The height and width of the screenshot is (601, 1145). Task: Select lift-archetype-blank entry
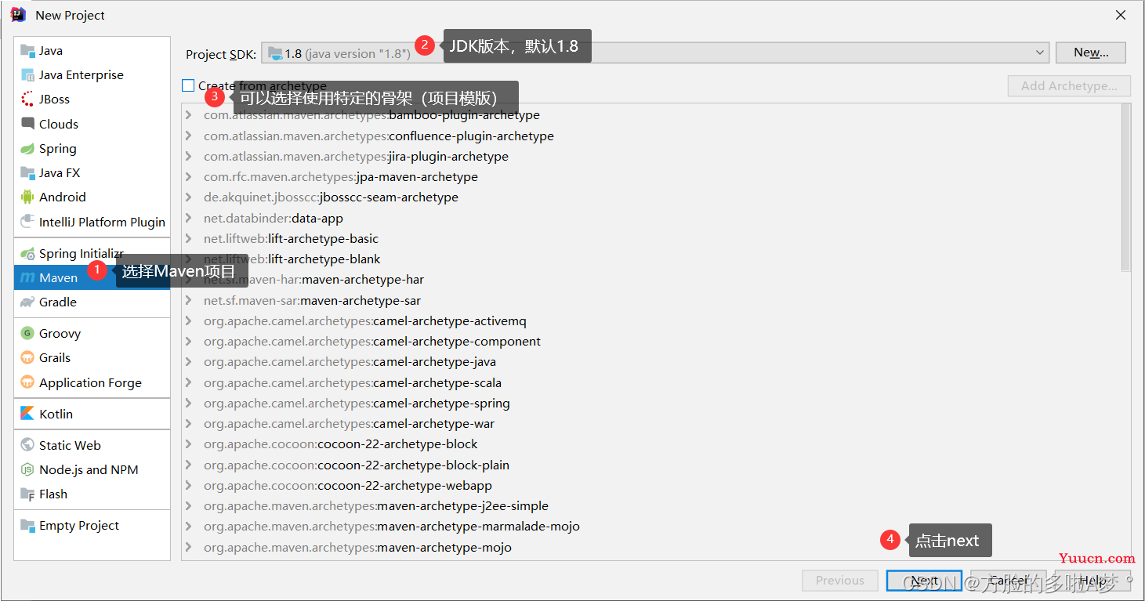pyautogui.click(x=292, y=259)
